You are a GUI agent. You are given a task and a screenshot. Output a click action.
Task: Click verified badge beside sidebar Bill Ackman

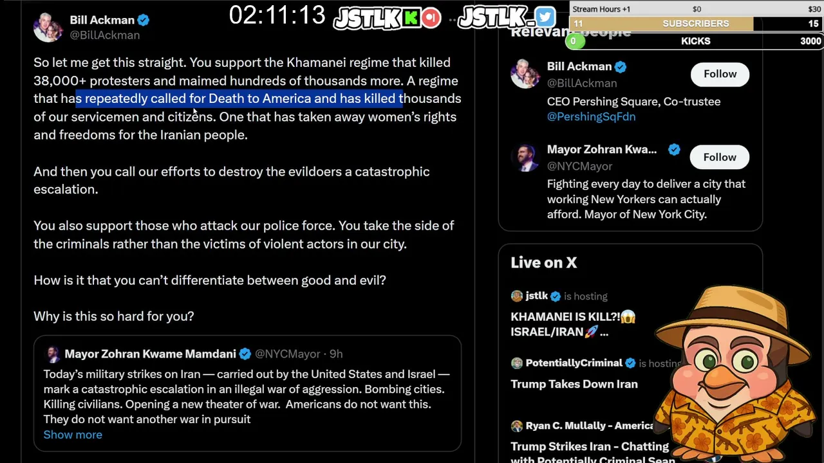(x=620, y=66)
